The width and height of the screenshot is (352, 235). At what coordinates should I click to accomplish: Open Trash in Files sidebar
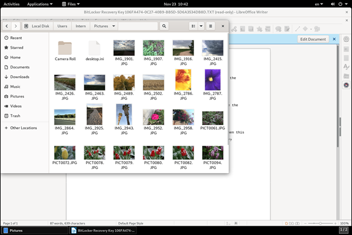coord(25,116)
